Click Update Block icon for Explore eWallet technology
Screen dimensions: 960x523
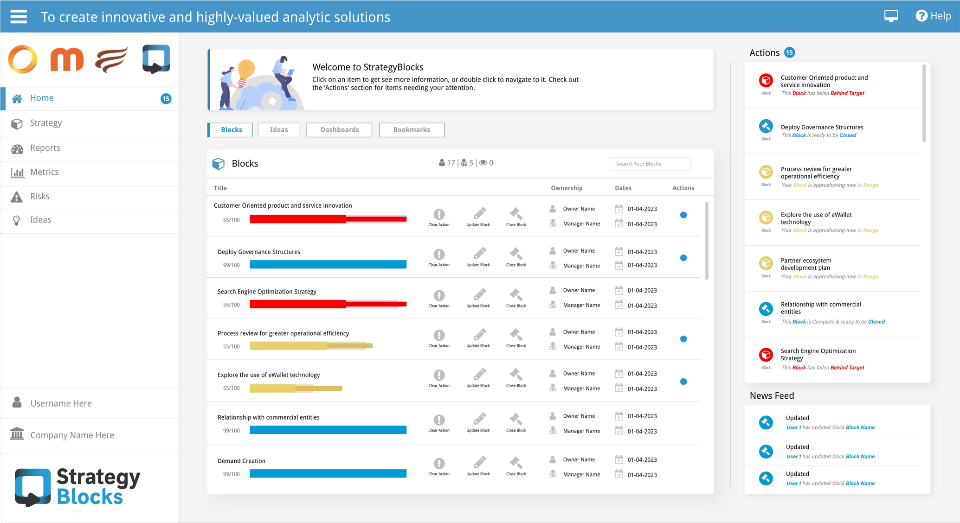coord(479,375)
